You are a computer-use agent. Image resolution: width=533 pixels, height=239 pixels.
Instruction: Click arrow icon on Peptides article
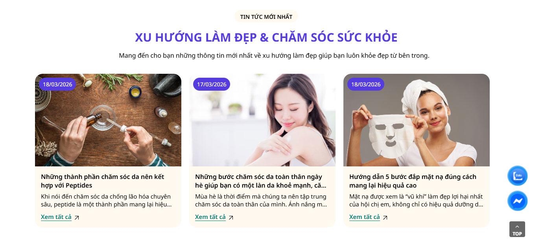77,217
